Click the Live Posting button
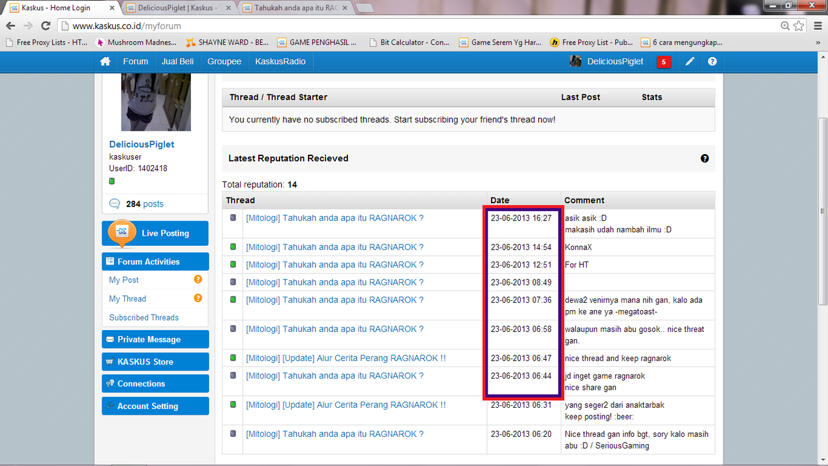The image size is (828, 466). click(155, 234)
